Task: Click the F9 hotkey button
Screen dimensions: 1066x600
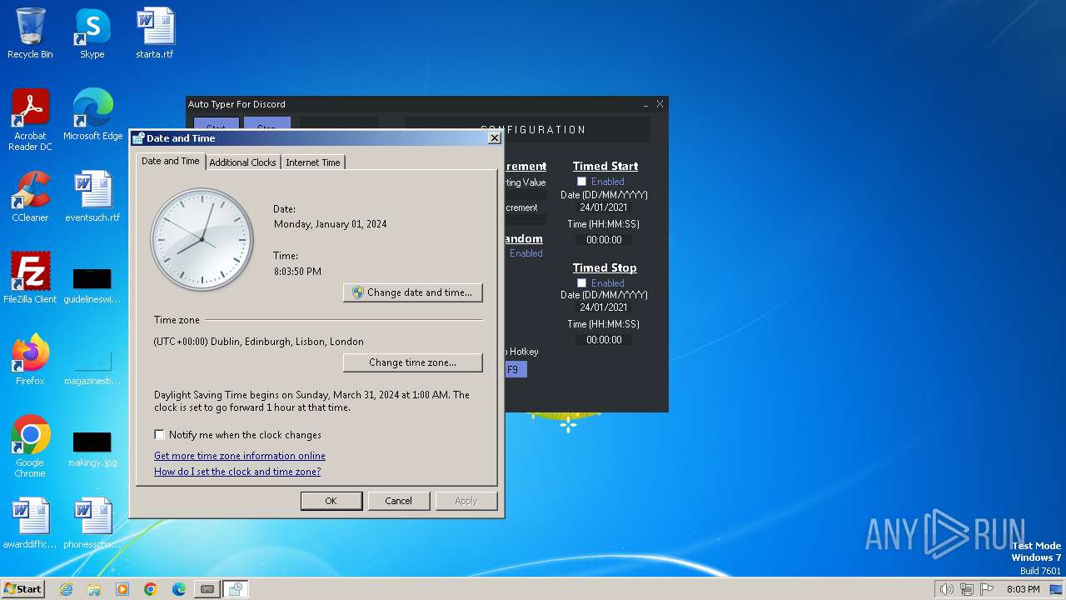Action: 514,369
